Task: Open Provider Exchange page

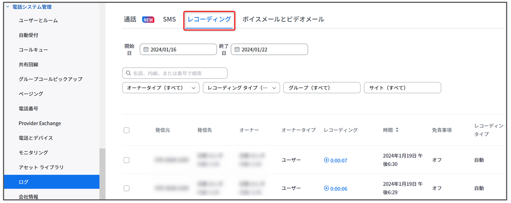Action: 40,123
